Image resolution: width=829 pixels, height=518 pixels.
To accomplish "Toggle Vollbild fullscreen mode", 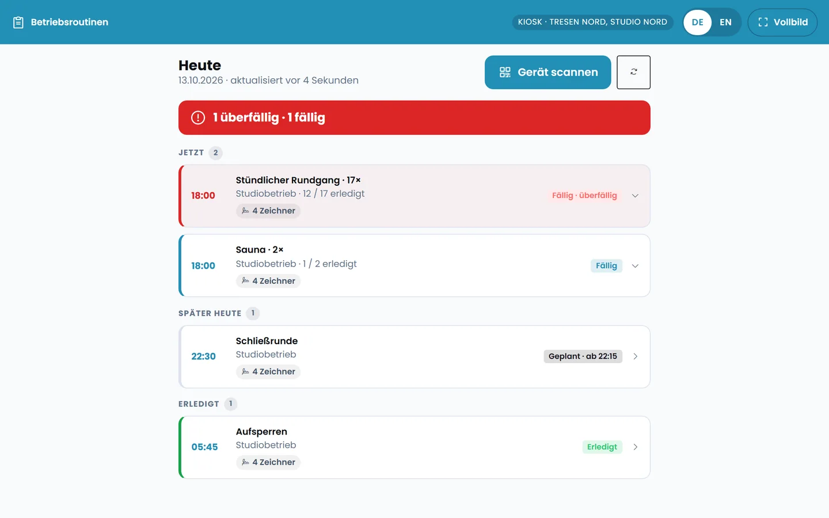I will (x=782, y=22).
